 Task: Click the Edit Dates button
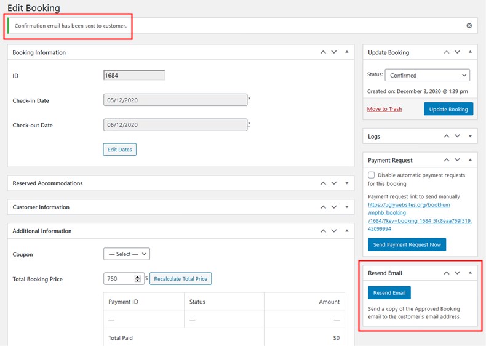click(x=119, y=150)
